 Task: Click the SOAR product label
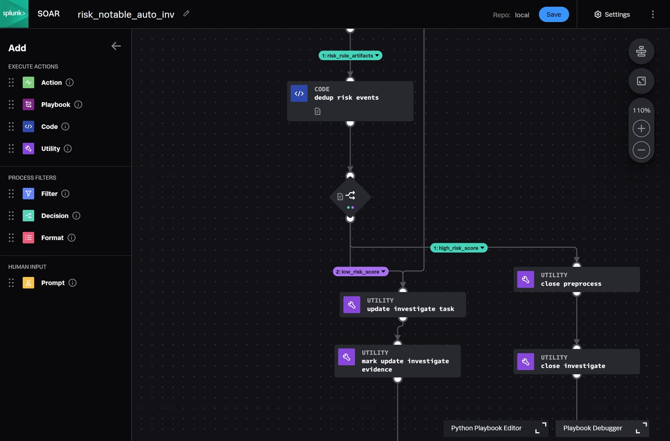pos(48,14)
